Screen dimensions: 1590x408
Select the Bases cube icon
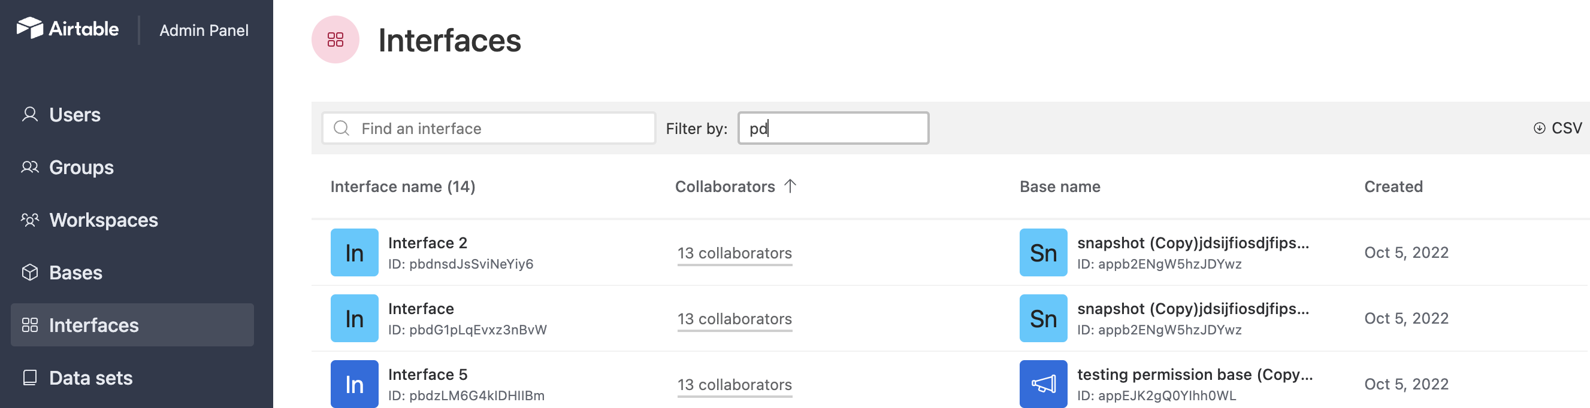point(29,272)
